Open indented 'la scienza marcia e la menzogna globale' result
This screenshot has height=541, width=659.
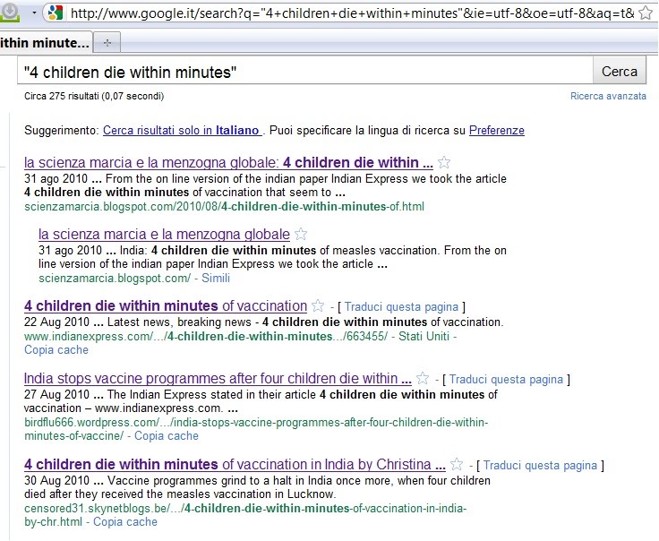pyautogui.click(x=164, y=234)
